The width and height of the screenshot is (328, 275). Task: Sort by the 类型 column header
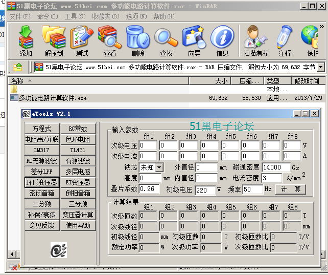pyautogui.click(x=278, y=81)
